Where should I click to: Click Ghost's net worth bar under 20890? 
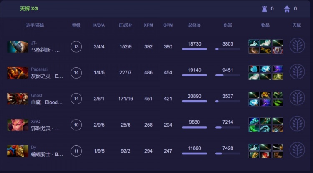click(x=194, y=101)
